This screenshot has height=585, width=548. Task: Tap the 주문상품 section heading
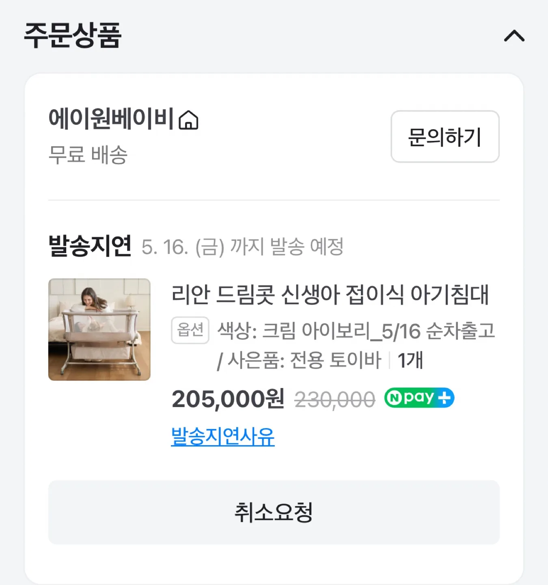73,35
